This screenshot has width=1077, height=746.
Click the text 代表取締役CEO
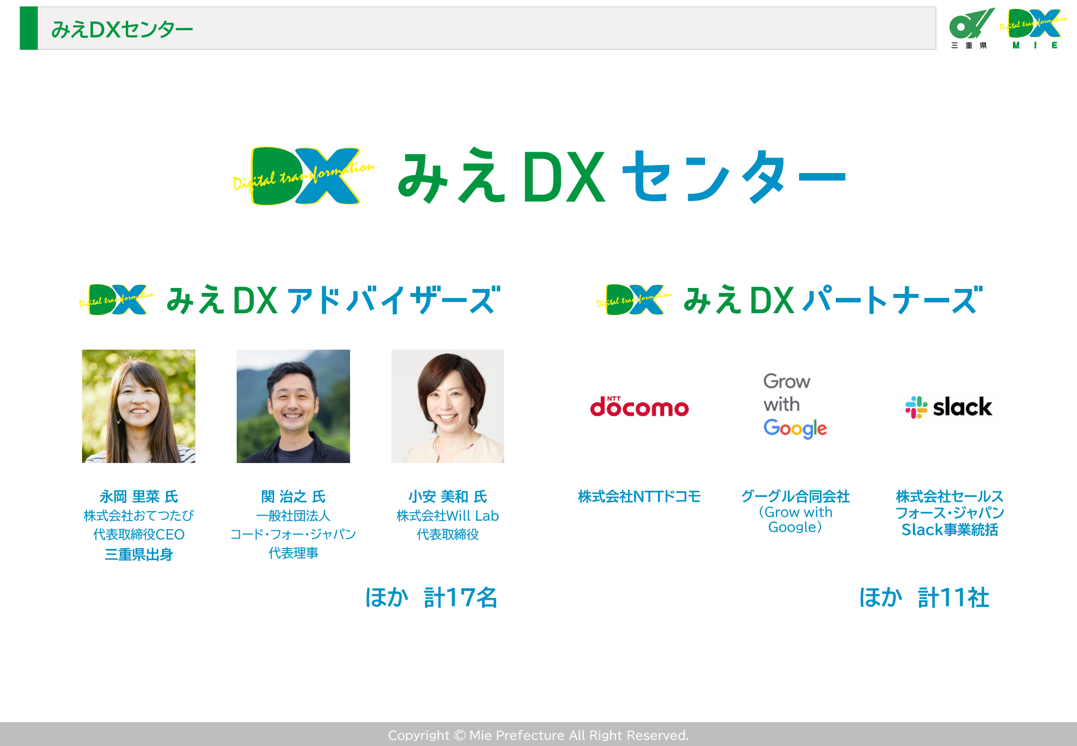tap(139, 535)
